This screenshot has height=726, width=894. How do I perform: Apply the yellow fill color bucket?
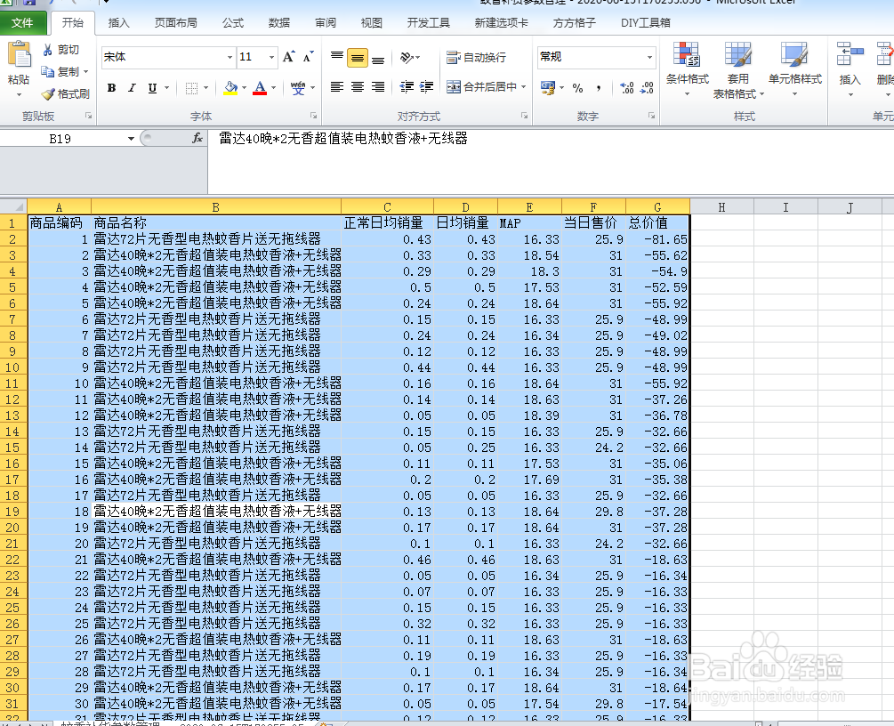(x=230, y=88)
